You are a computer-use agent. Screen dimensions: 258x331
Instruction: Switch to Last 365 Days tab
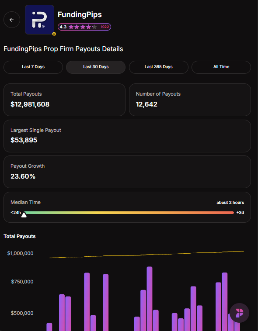point(159,67)
